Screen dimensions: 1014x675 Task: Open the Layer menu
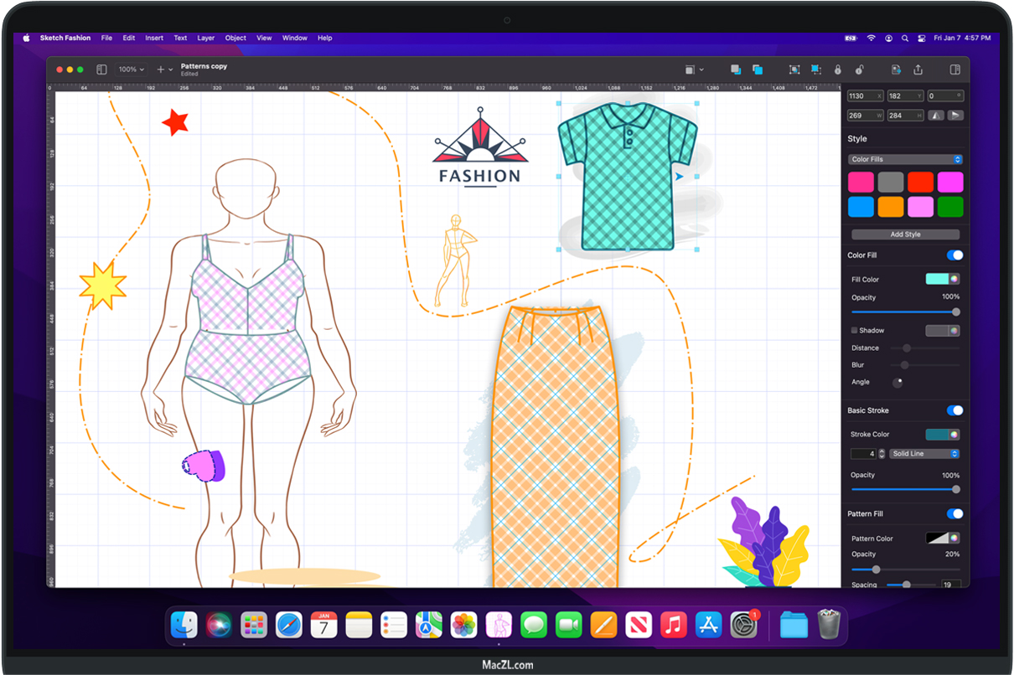[x=205, y=38]
